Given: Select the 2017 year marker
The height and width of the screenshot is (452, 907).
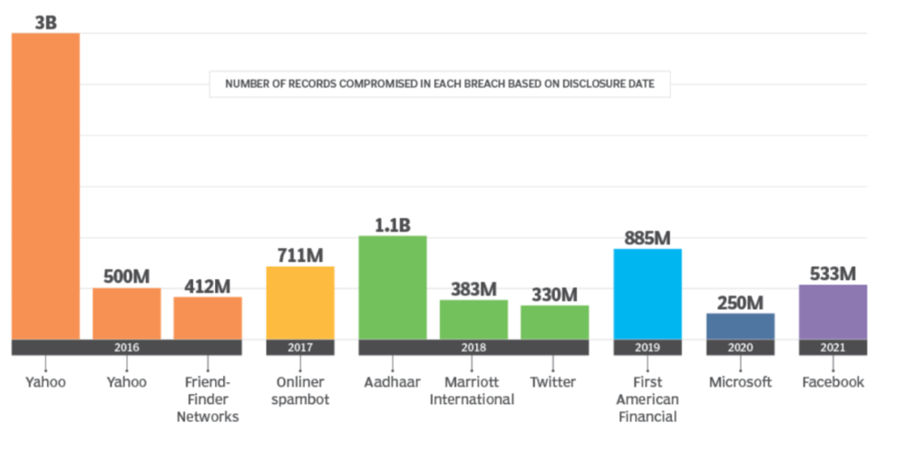Looking at the screenshot, I should pos(299,348).
